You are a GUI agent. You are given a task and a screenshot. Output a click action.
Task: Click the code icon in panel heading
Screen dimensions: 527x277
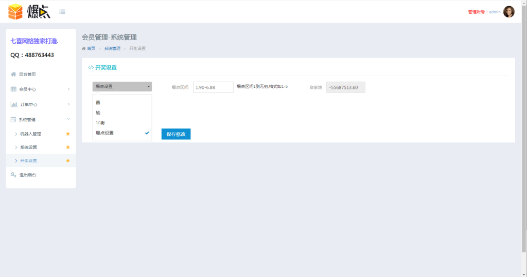point(91,67)
